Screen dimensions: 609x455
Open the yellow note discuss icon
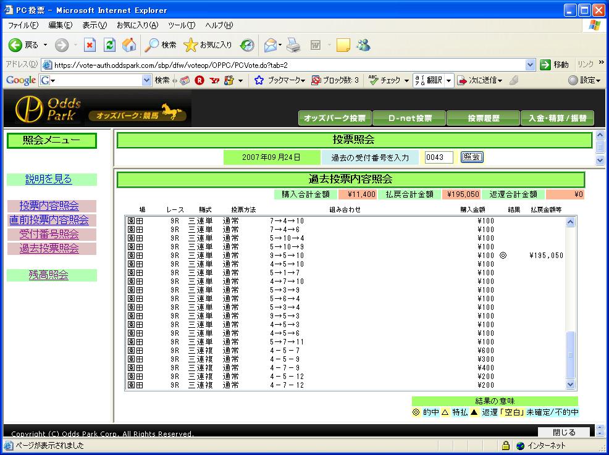(343, 46)
